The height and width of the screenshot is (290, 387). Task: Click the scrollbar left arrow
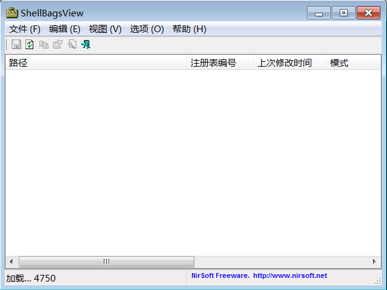tap(11, 261)
